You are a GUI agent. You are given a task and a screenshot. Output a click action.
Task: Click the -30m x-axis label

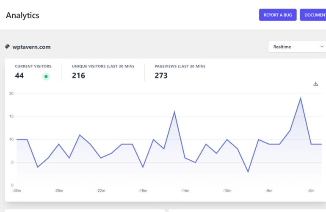17,191
